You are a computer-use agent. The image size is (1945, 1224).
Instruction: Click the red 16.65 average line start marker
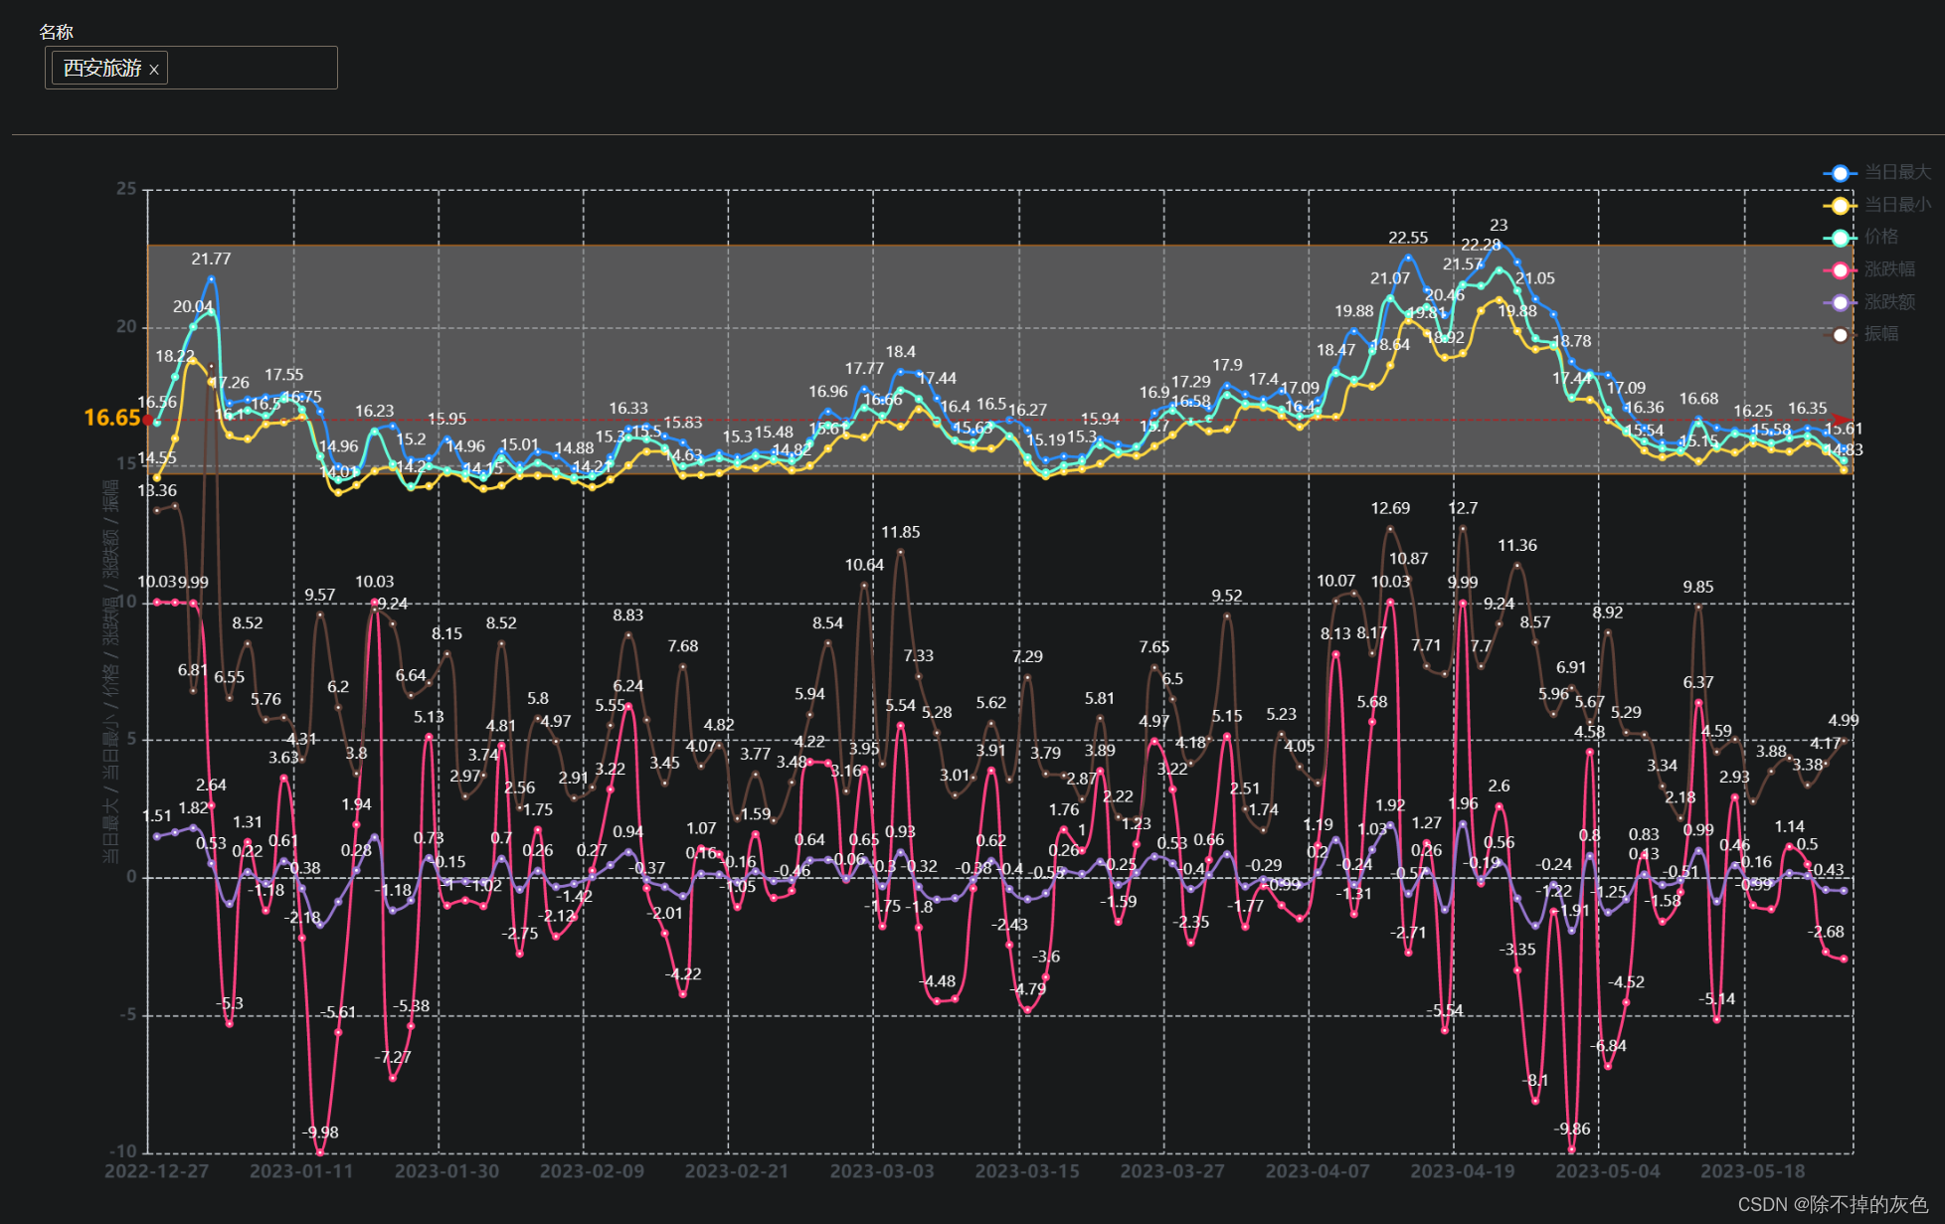point(148,420)
